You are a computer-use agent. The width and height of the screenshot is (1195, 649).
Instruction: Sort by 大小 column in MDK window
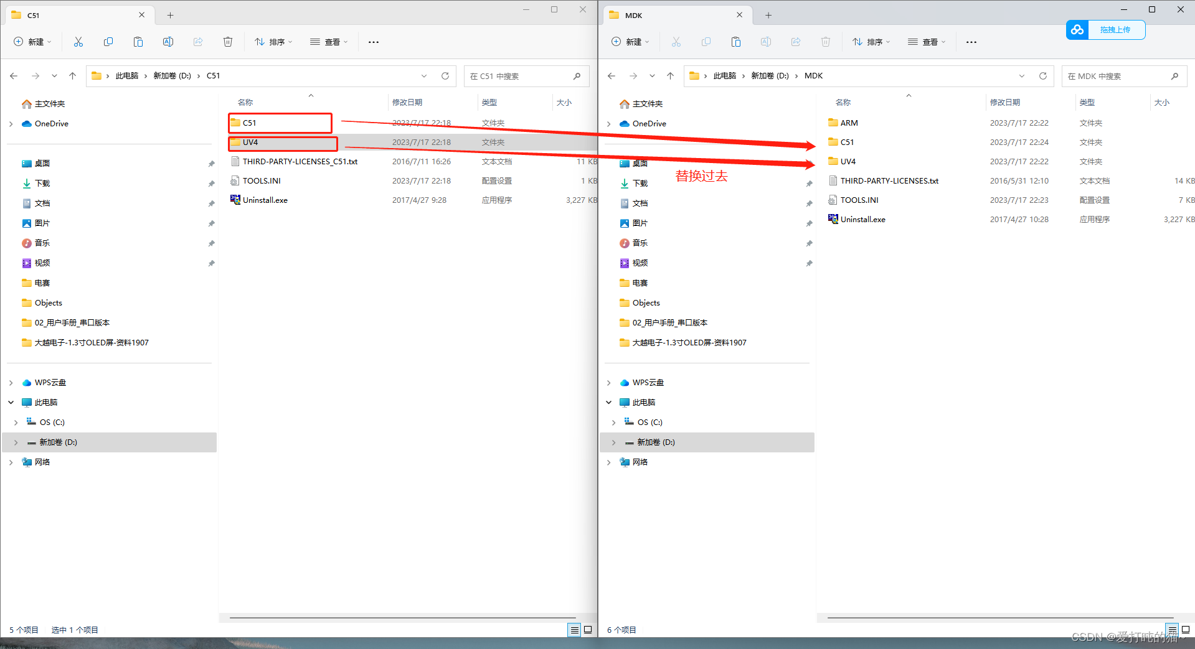[x=1162, y=102]
